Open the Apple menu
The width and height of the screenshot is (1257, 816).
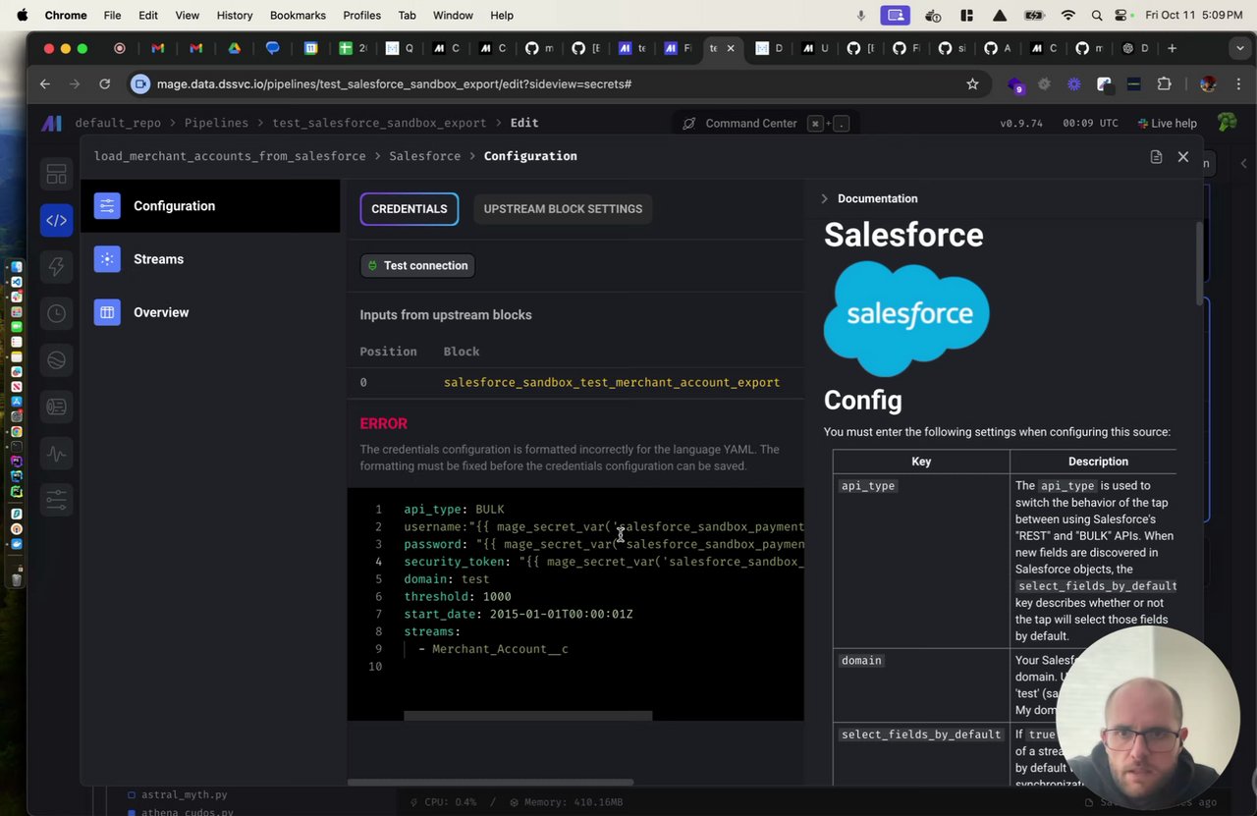click(x=23, y=15)
